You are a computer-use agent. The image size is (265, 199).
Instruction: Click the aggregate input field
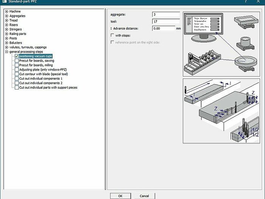166,14
